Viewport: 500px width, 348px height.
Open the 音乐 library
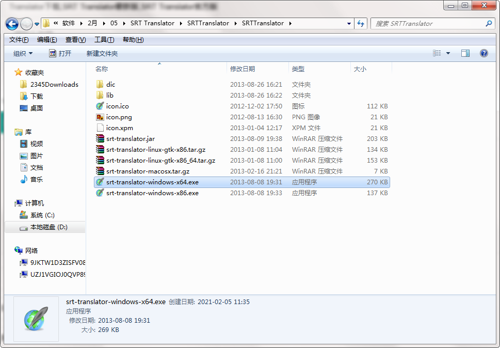coord(37,179)
